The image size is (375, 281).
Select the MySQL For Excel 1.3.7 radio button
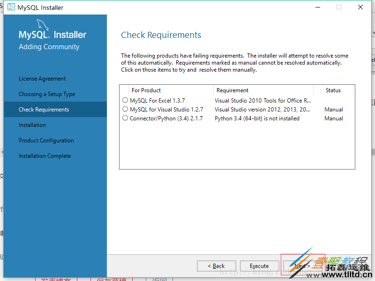tap(124, 100)
